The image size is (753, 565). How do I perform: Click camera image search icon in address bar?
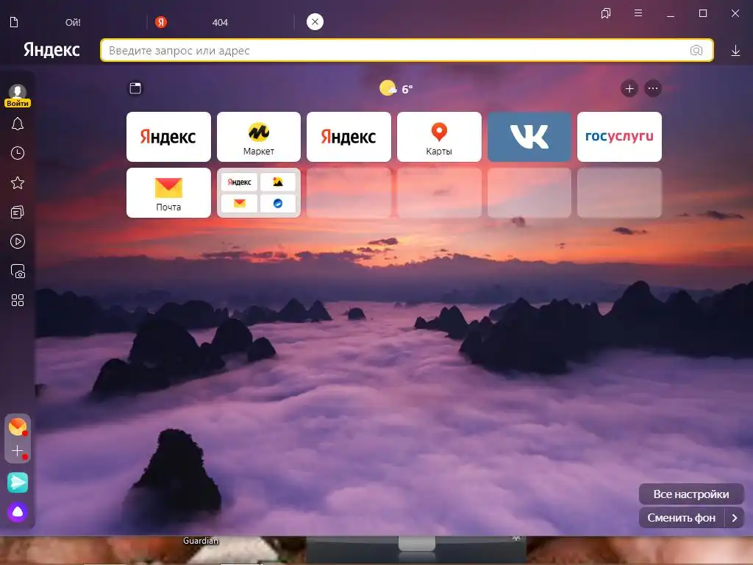[696, 51]
